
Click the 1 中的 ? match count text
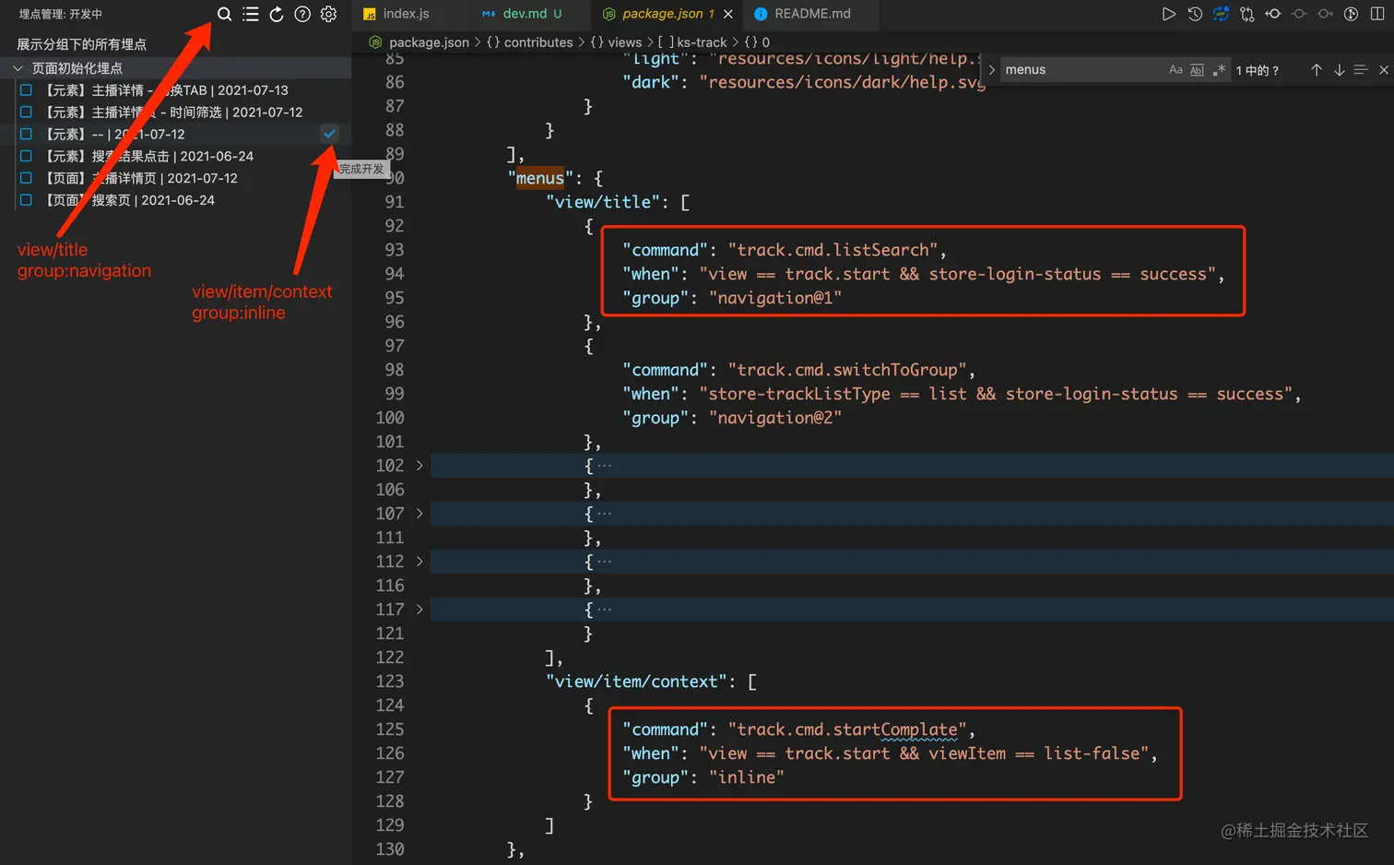click(1258, 70)
